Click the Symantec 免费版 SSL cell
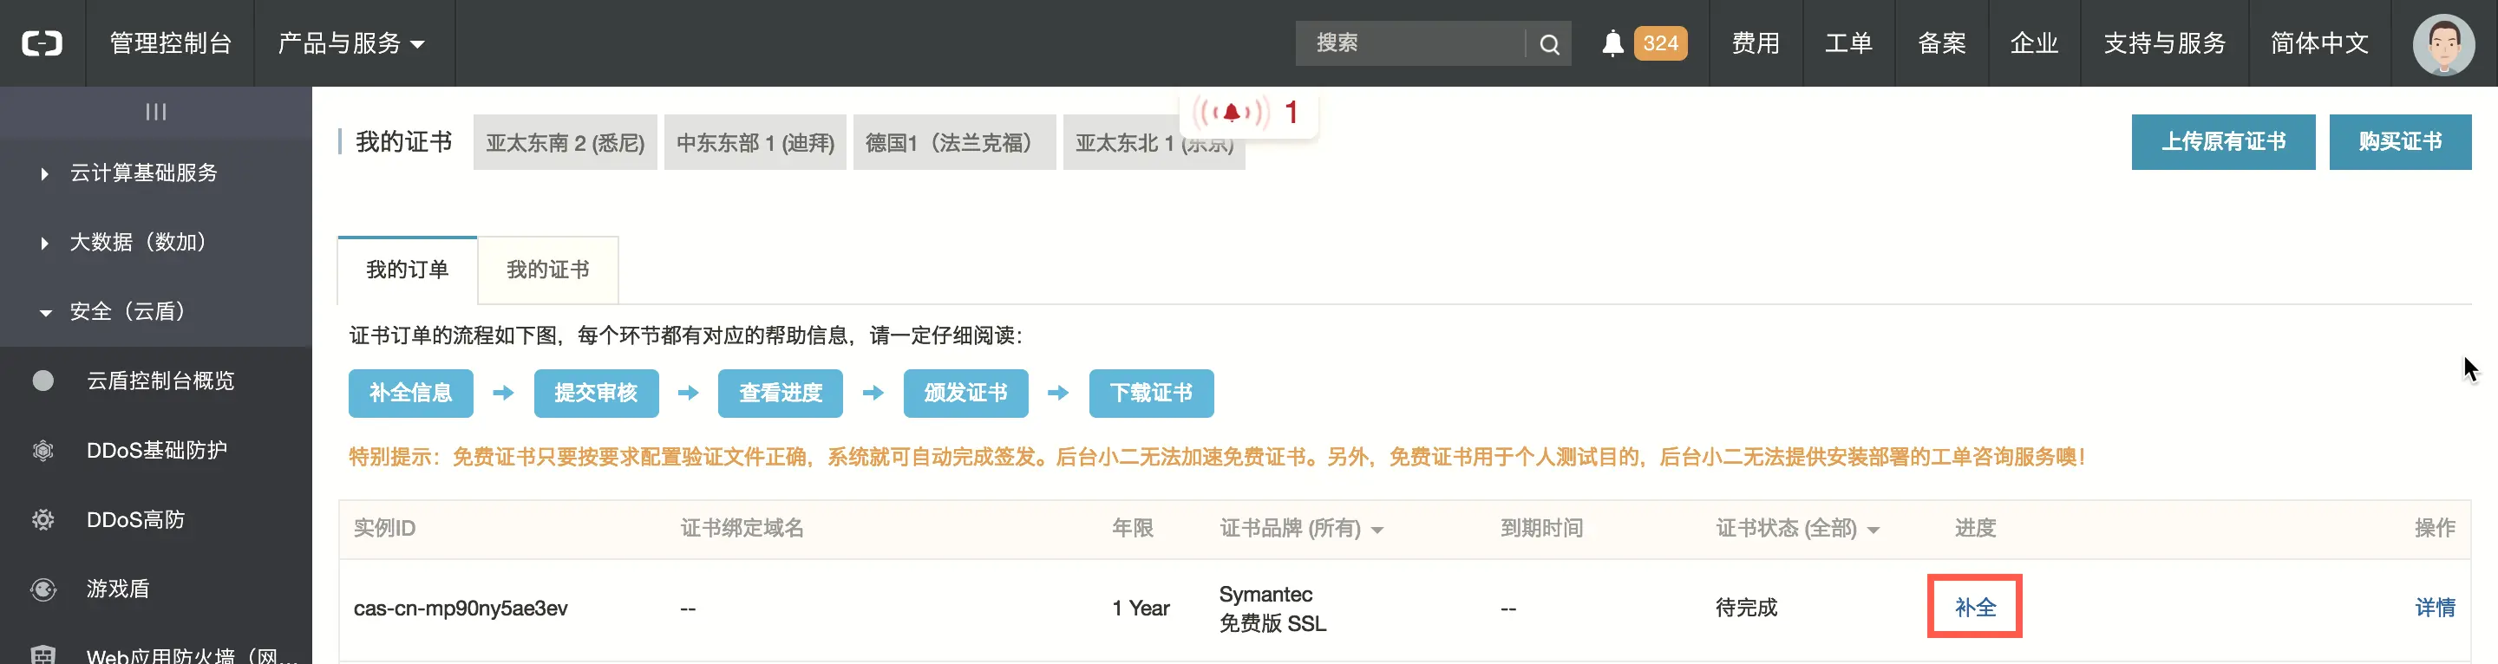This screenshot has height=664, width=2498. pos(1272,609)
